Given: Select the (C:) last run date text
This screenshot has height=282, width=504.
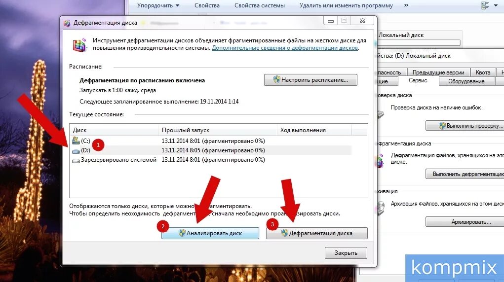Looking at the screenshot, I should pyautogui.click(x=213, y=141).
